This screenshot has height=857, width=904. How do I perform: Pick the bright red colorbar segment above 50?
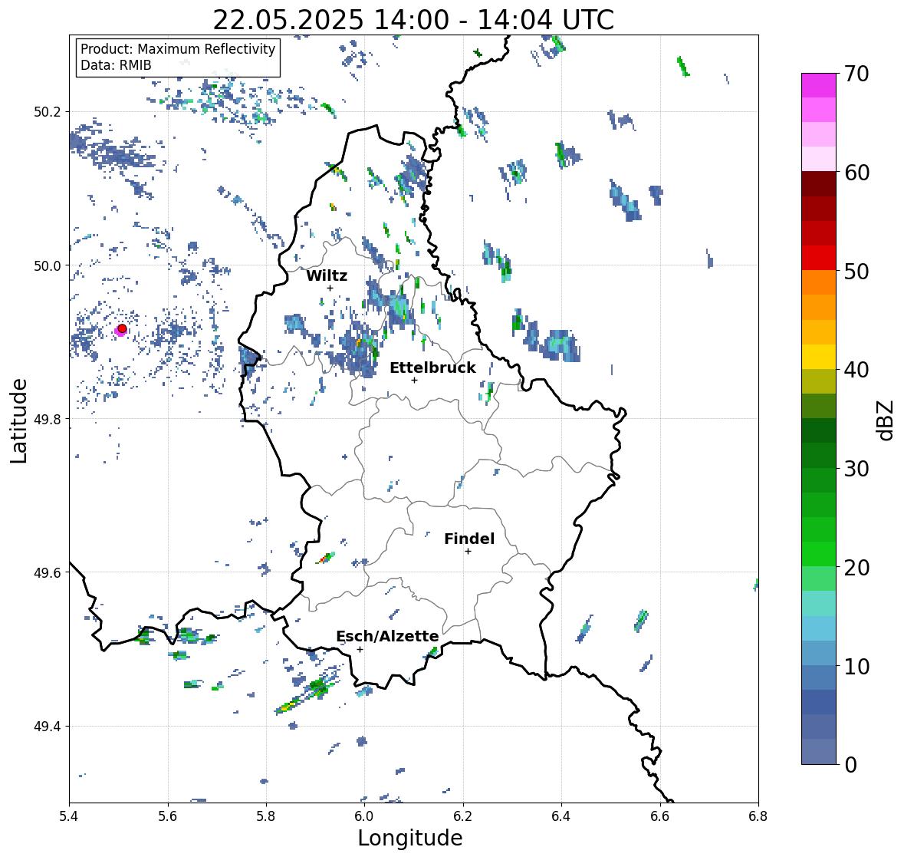819,258
